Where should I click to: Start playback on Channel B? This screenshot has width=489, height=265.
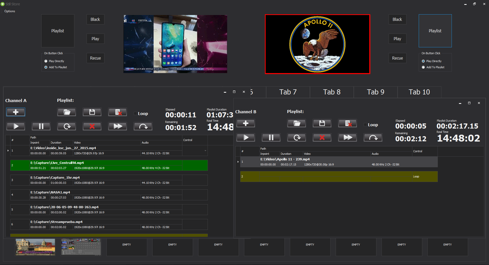(x=246, y=137)
